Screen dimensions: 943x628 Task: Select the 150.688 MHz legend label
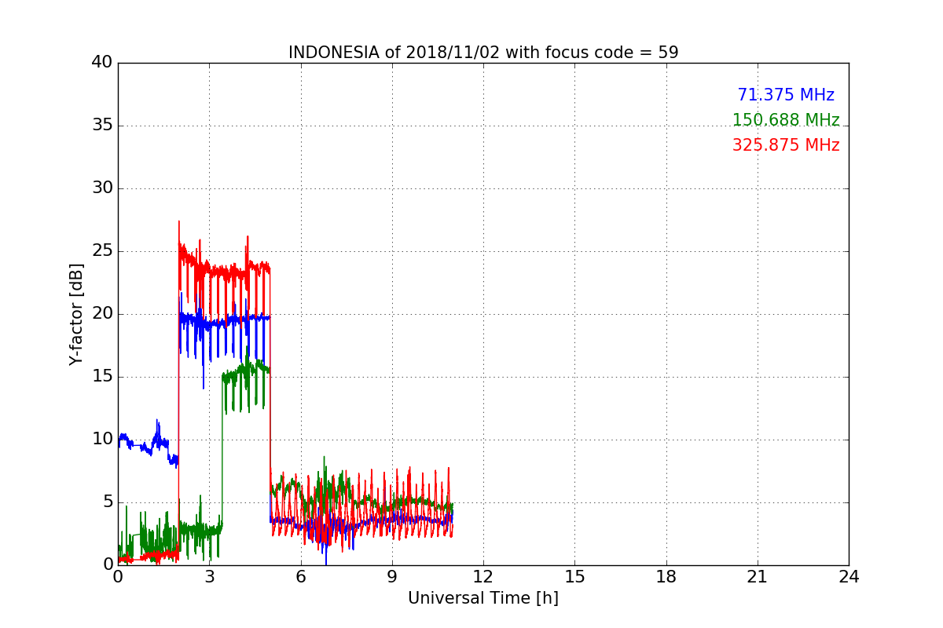tap(786, 120)
